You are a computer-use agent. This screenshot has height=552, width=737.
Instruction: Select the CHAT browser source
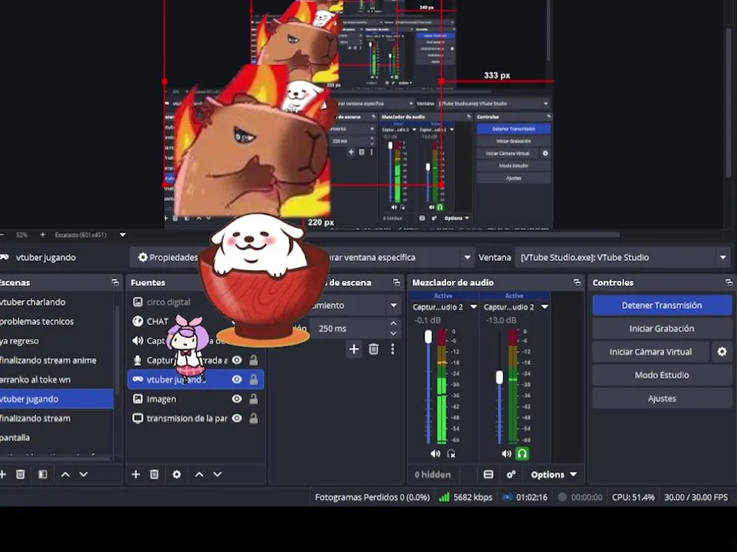pyautogui.click(x=158, y=321)
